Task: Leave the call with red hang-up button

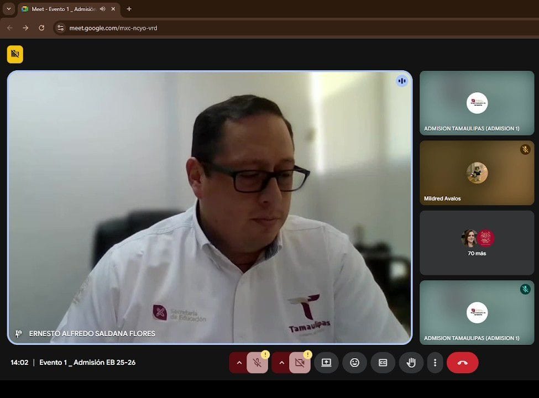Action: coord(462,363)
